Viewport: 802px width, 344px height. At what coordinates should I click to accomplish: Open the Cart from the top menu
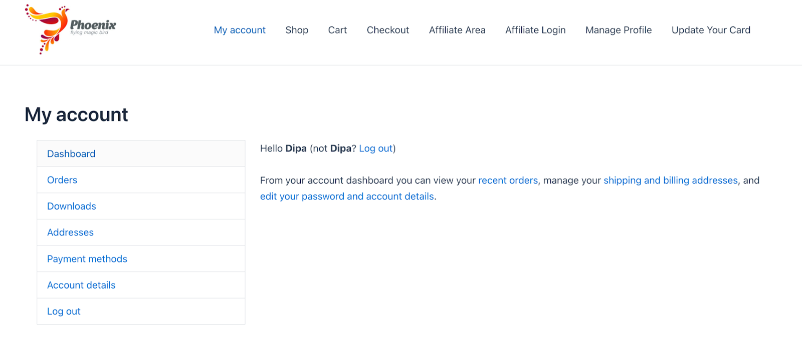337,30
